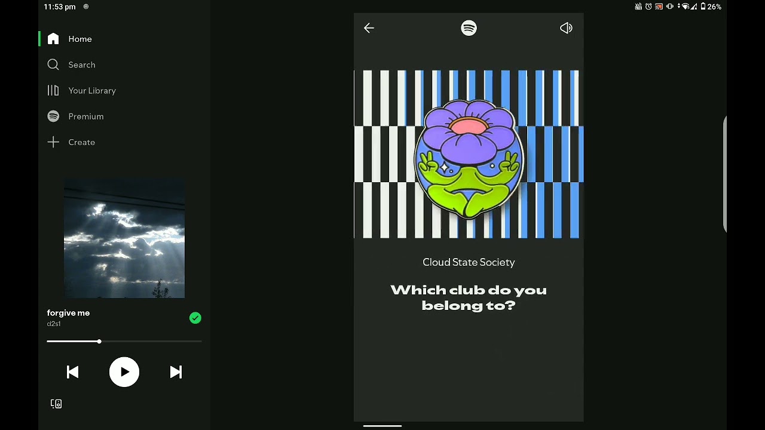Go back using the arrow in story
The height and width of the screenshot is (430, 765).
(369, 28)
